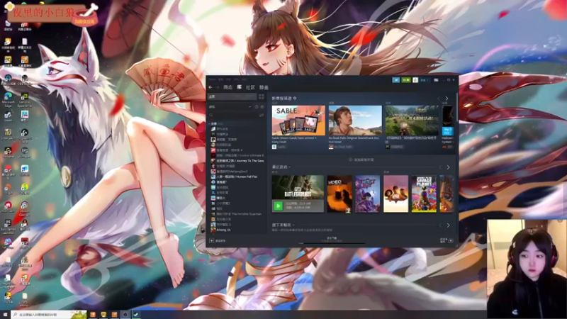Click the Steam icon on the taskbar
This screenshot has width=567, height=319.
(136, 315)
